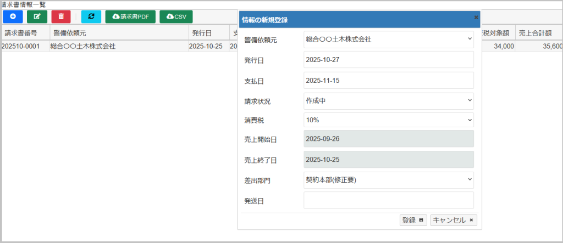
Task: Click the cyan refresh icon
Action: 91,16
